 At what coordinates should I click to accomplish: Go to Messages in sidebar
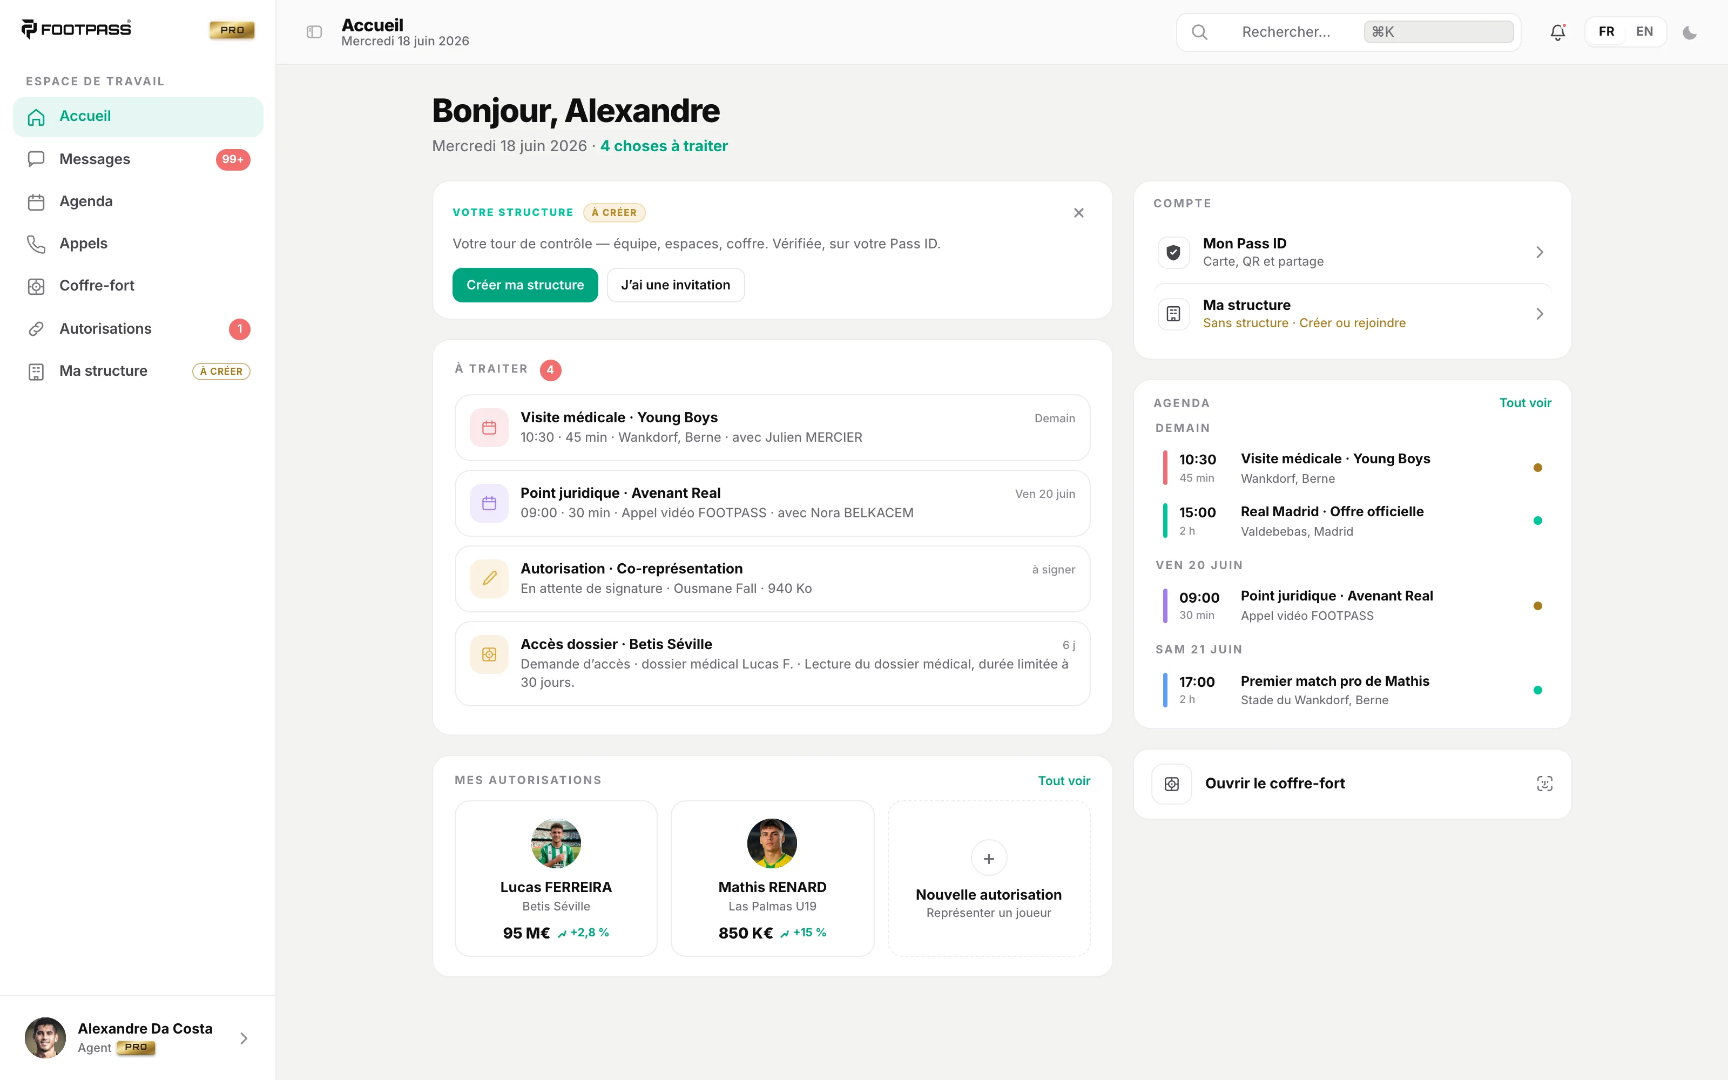138,159
